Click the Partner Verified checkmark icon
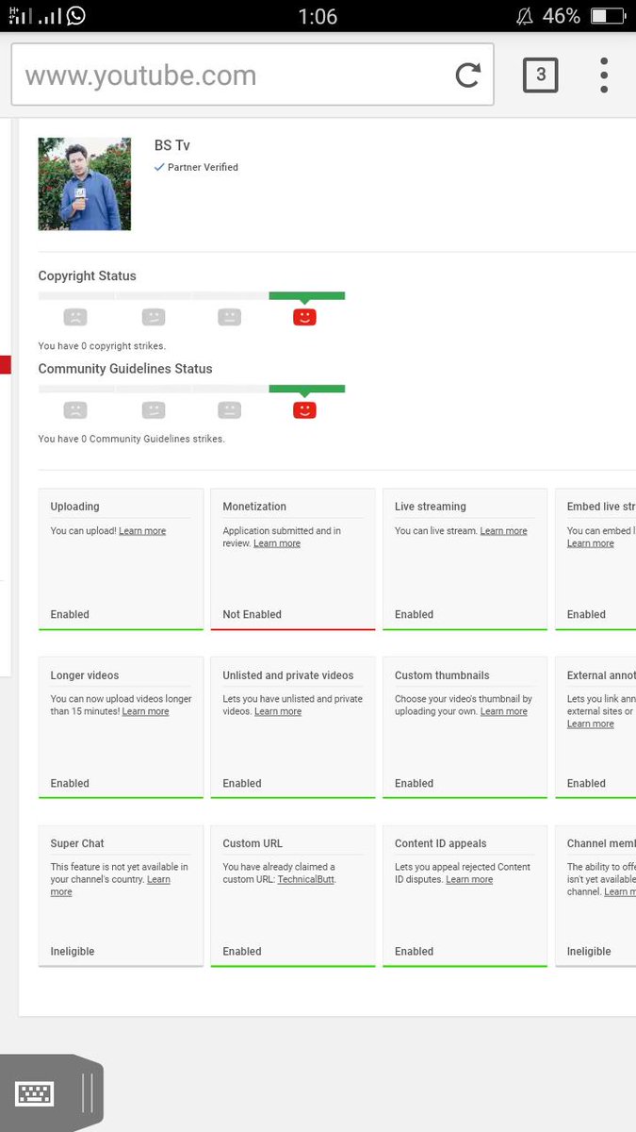Viewport: 636px width, 1132px height. (x=159, y=167)
